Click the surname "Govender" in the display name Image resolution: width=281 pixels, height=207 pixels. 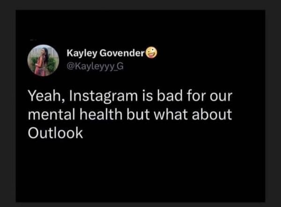click(122, 53)
